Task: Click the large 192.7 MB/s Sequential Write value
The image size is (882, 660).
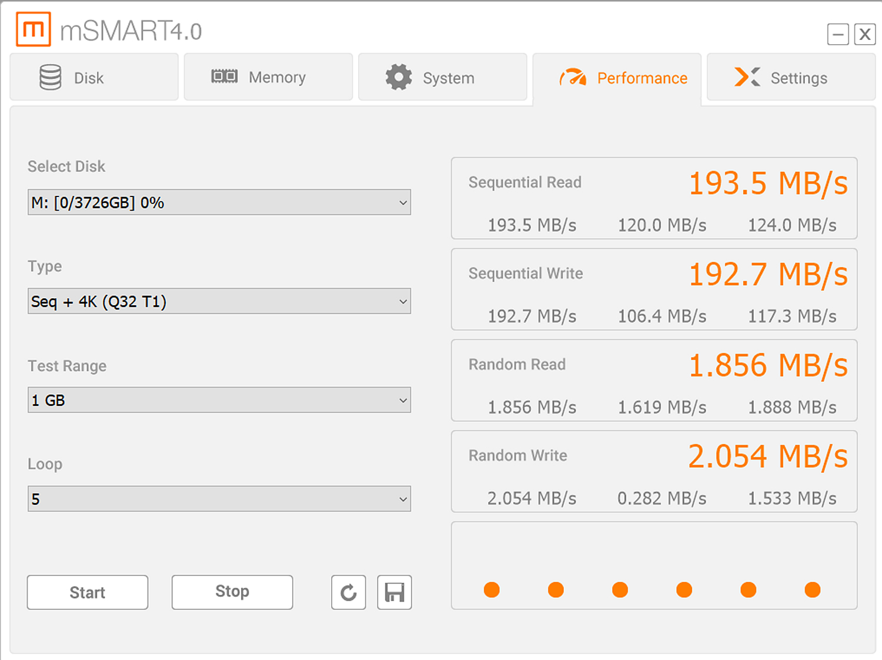Action: pyautogui.click(x=768, y=275)
